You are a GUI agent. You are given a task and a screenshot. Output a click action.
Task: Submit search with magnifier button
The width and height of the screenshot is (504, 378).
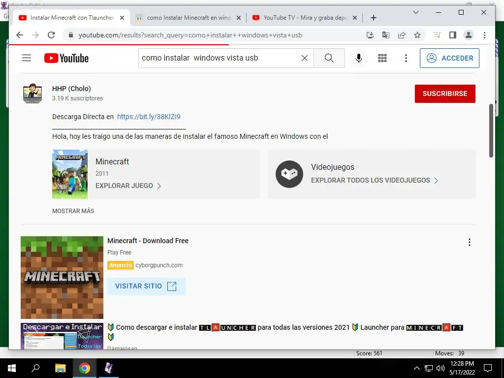329,58
